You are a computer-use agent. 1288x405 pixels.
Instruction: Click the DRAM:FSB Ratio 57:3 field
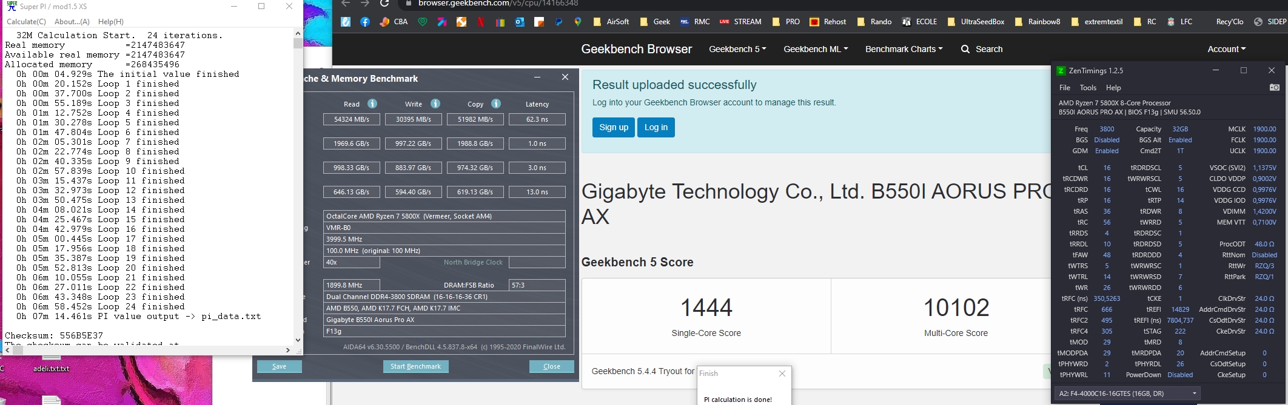coord(537,285)
